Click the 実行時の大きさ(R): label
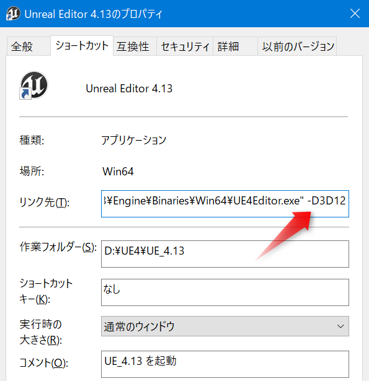Viewport: 369px width, 381px height. (x=41, y=332)
